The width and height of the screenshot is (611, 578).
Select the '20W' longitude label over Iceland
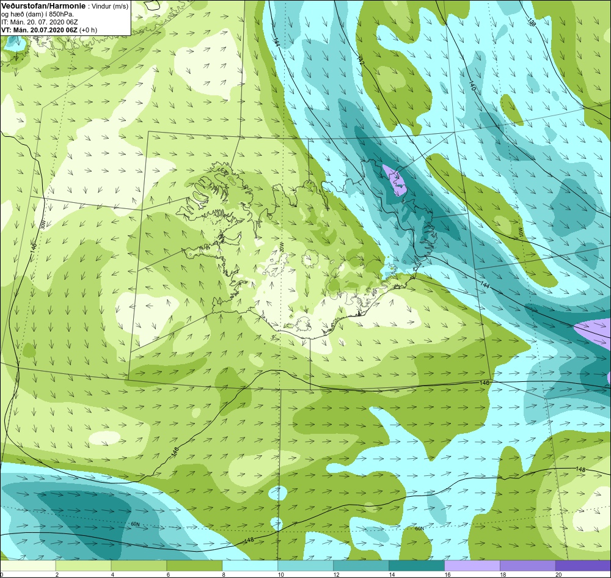click(x=282, y=247)
